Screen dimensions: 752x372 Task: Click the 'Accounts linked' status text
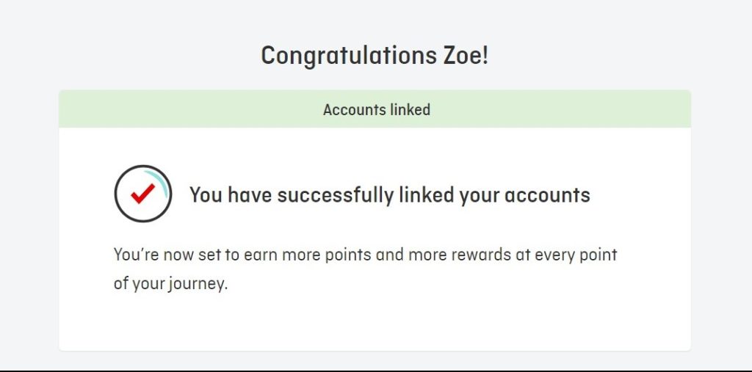[377, 110]
